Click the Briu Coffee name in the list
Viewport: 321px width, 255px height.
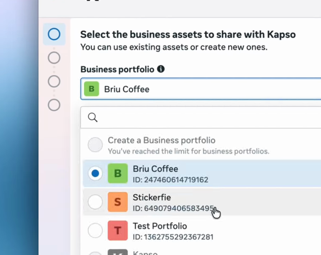tap(155, 169)
